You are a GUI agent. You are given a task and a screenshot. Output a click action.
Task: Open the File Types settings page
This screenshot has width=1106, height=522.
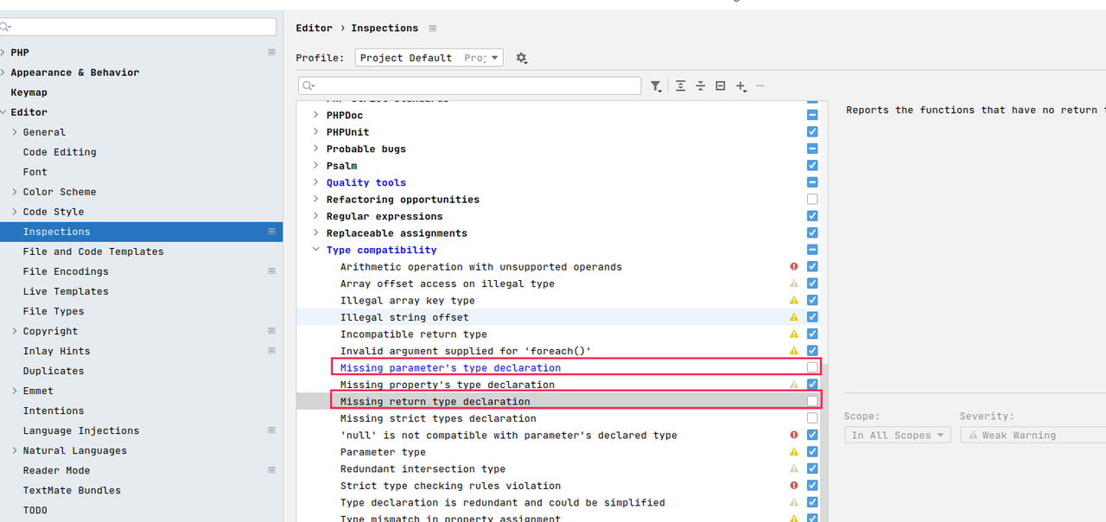pos(54,311)
